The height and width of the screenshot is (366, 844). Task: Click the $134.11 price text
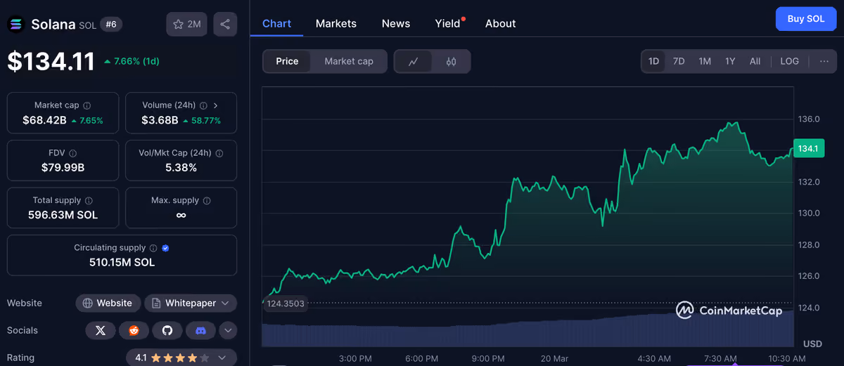(x=51, y=61)
